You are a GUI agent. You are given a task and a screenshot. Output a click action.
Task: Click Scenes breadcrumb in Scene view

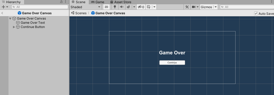pyautogui.click(x=79, y=13)
